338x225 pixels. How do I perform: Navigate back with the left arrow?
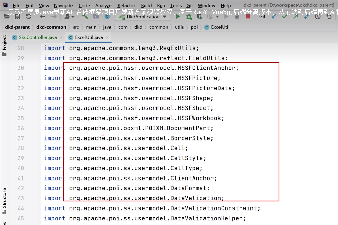pyautogui.click(x=43, y=17)
